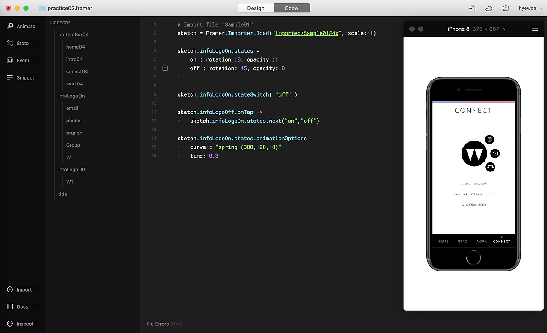Tap the WORK tab in the phone preview
Viewport: 547px width, 333px height.
click(x=481, y=242)
